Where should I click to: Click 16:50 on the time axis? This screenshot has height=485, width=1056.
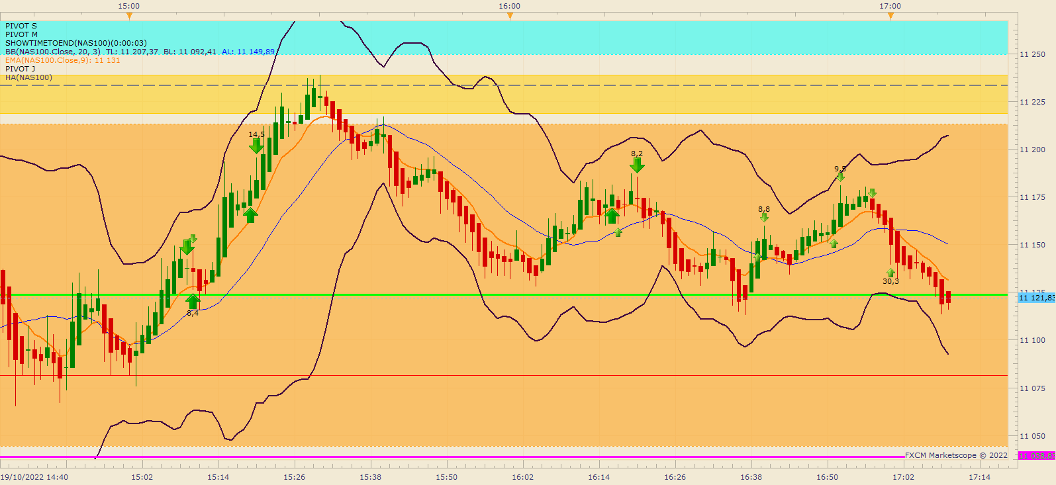[828, 477]
